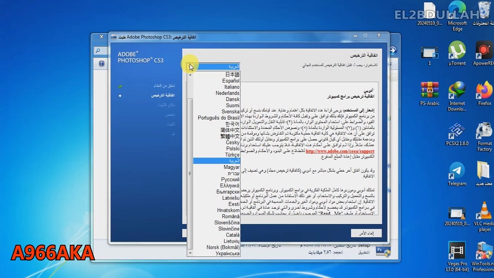Choose 한국어 language entry
This screenshot has width=494, height=278.
pyautogui.click(x=232, y=124)
